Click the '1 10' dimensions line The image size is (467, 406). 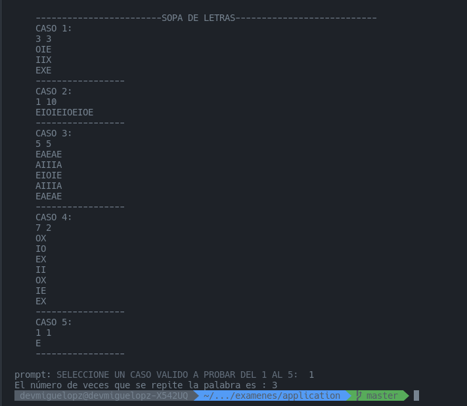click(x=46, y=102)
